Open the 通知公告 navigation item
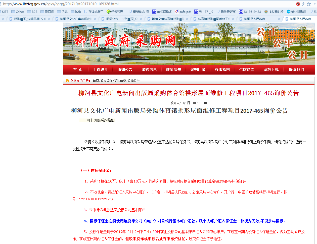 pos(125,70)
